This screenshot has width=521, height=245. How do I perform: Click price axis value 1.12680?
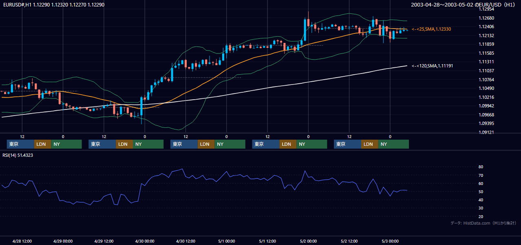487,18
